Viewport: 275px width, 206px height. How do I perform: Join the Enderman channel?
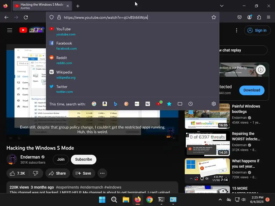(61, 159)
